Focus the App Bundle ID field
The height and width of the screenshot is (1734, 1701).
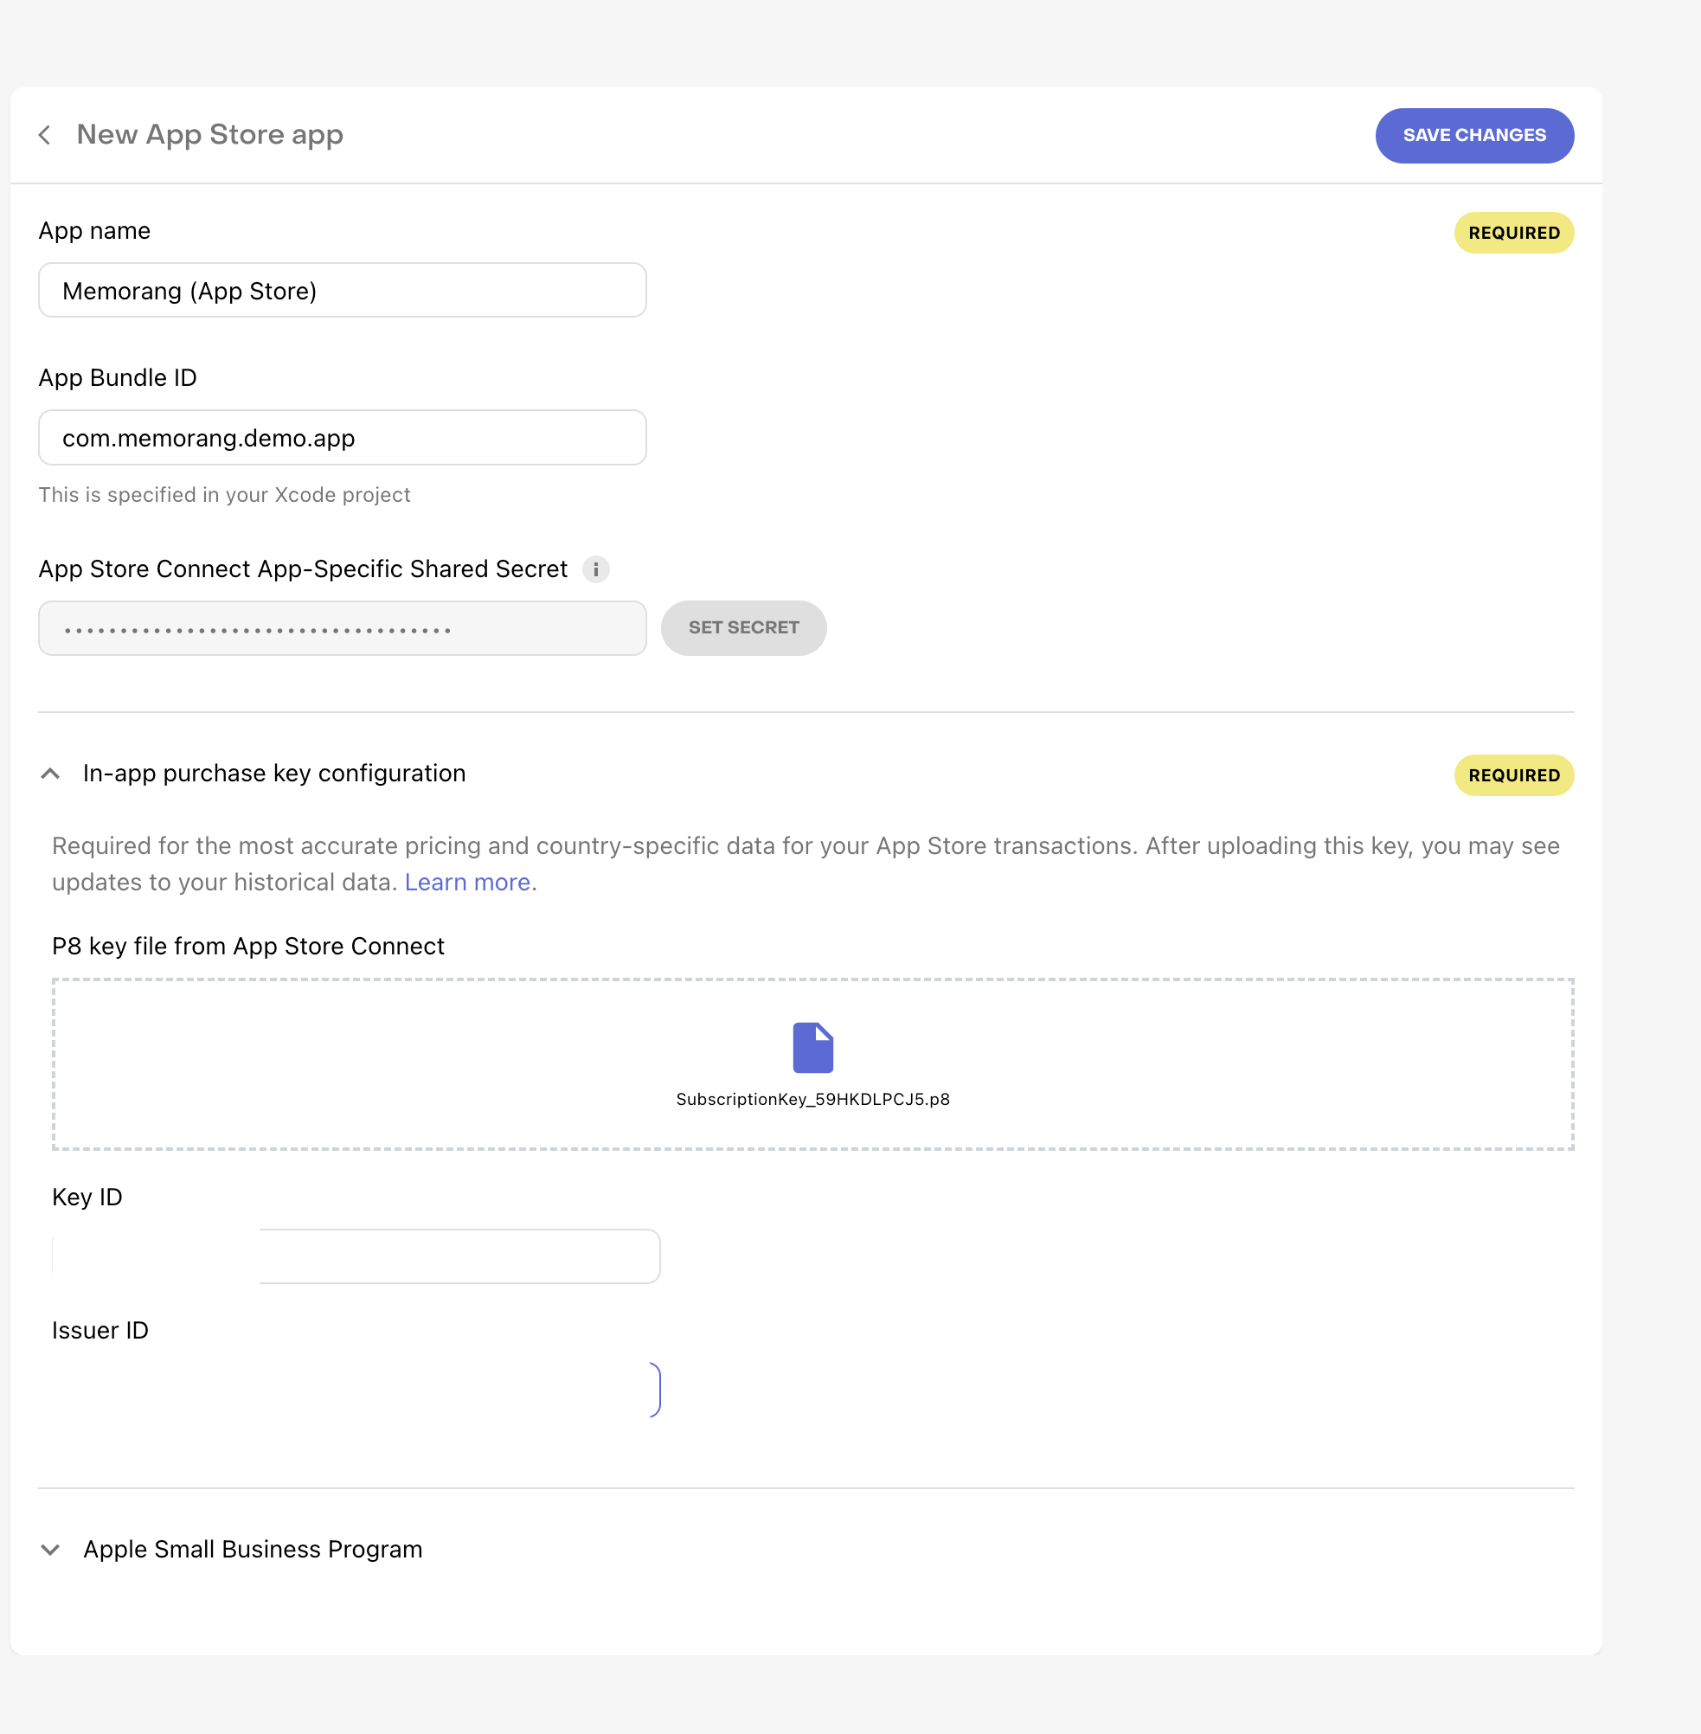(x=342, y=438)
